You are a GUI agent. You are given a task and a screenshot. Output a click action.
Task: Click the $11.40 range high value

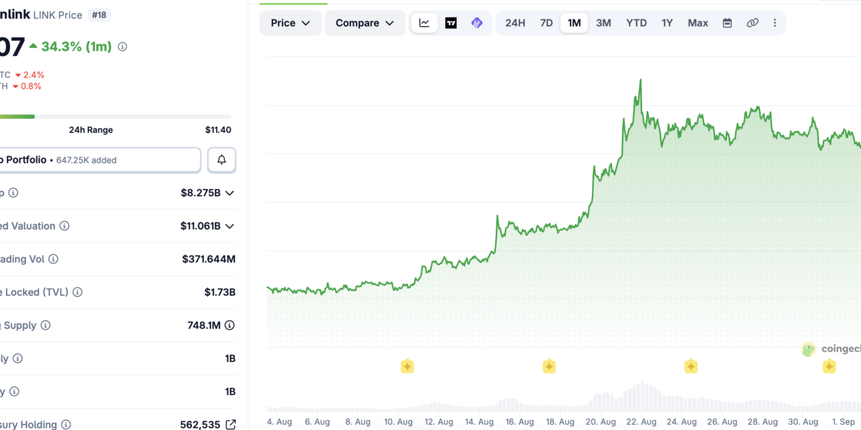(218, 130)
